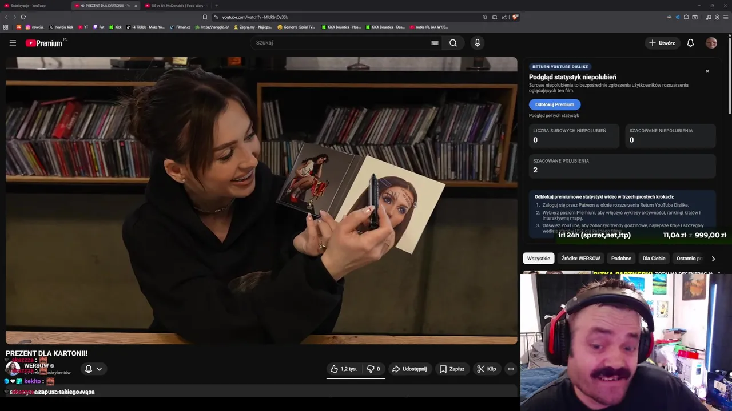Screen dimensions: 732x411
Task: Open the WERSOW channel avatar
Action: click(13, 368)
